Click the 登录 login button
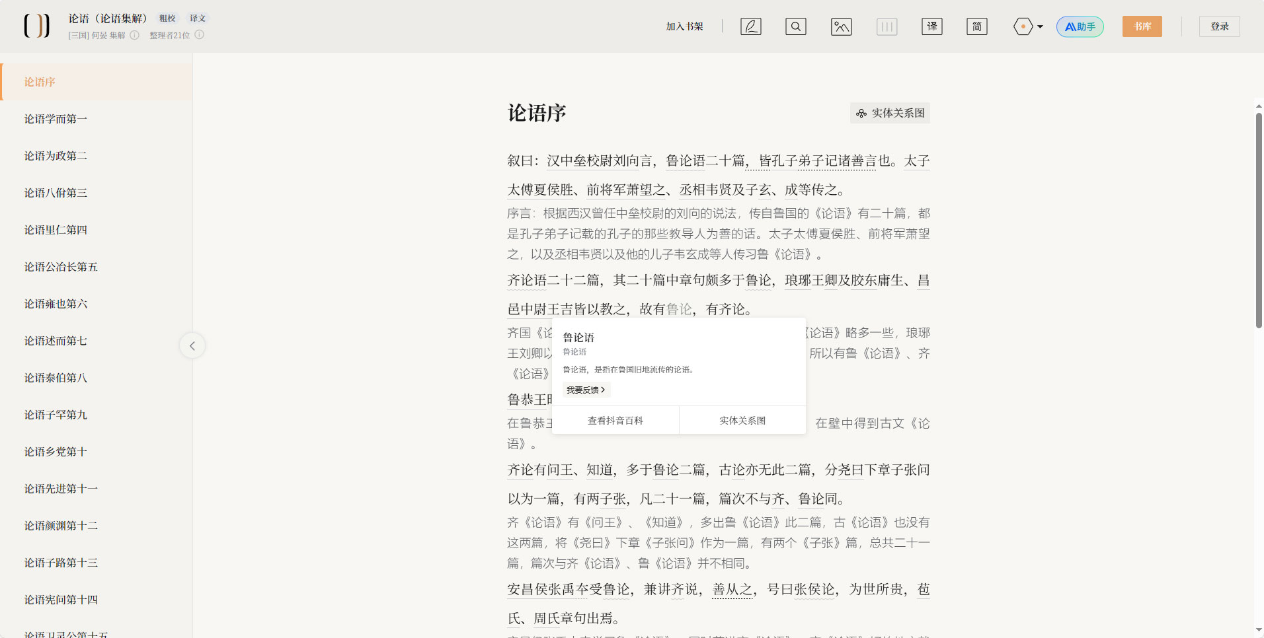Screen dimensions: 1264x638 [1220, 26]
